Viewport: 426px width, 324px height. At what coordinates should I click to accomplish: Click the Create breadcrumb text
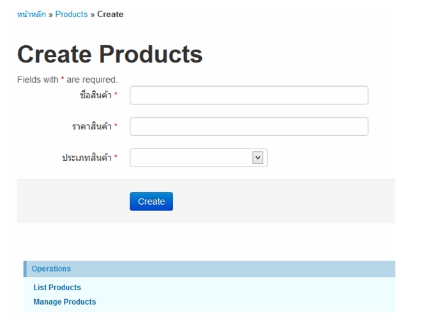tap(110, 15)
